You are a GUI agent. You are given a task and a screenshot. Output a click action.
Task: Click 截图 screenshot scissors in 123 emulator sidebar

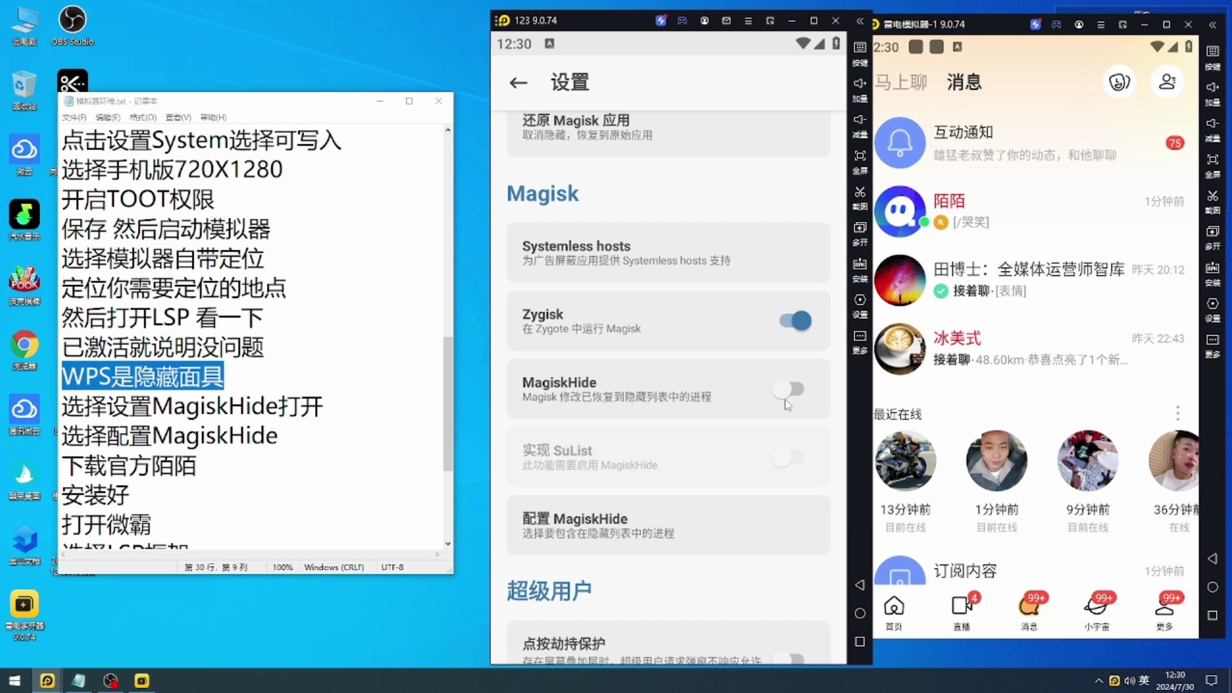pos(860,197)
